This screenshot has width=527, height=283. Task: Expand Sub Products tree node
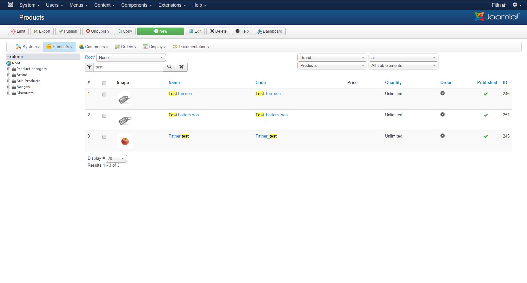point(9,81)
